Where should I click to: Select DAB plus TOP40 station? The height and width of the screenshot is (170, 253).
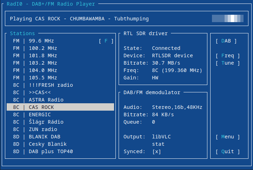pos(60,151)
